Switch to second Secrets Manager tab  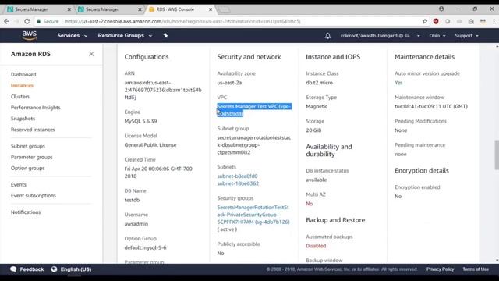point(109,9)
